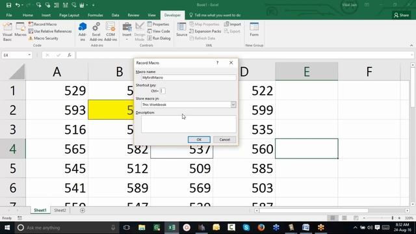
Task: Click the Undo icon
Action: click(18, 5)
